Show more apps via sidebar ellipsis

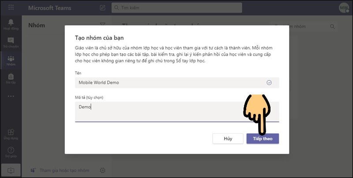11,96
